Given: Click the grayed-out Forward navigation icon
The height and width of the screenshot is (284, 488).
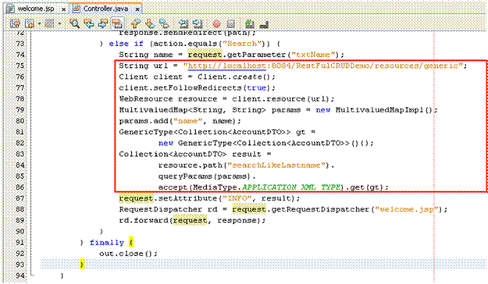Looking at the screenshot, I should click(49, 23).
